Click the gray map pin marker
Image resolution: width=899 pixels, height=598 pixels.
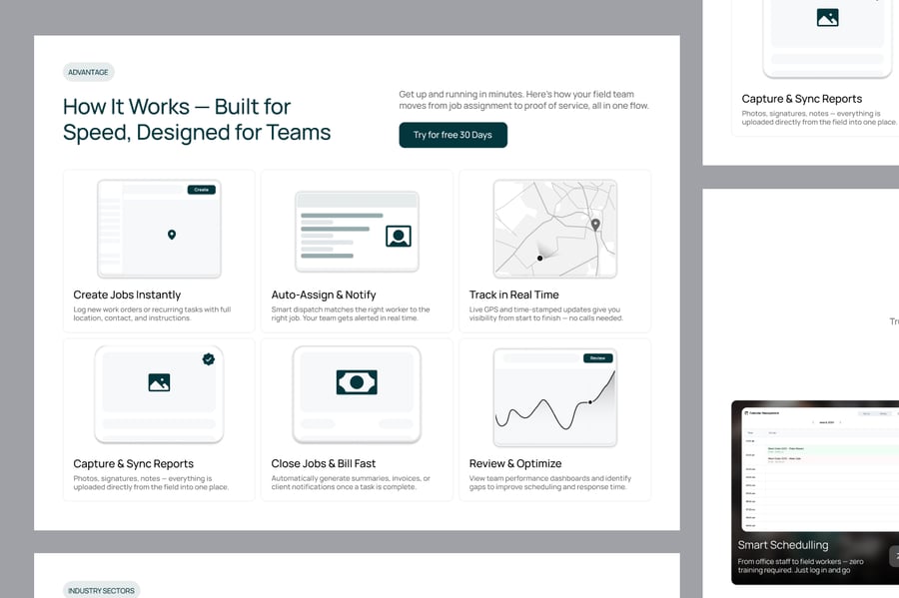coord(595,225)
